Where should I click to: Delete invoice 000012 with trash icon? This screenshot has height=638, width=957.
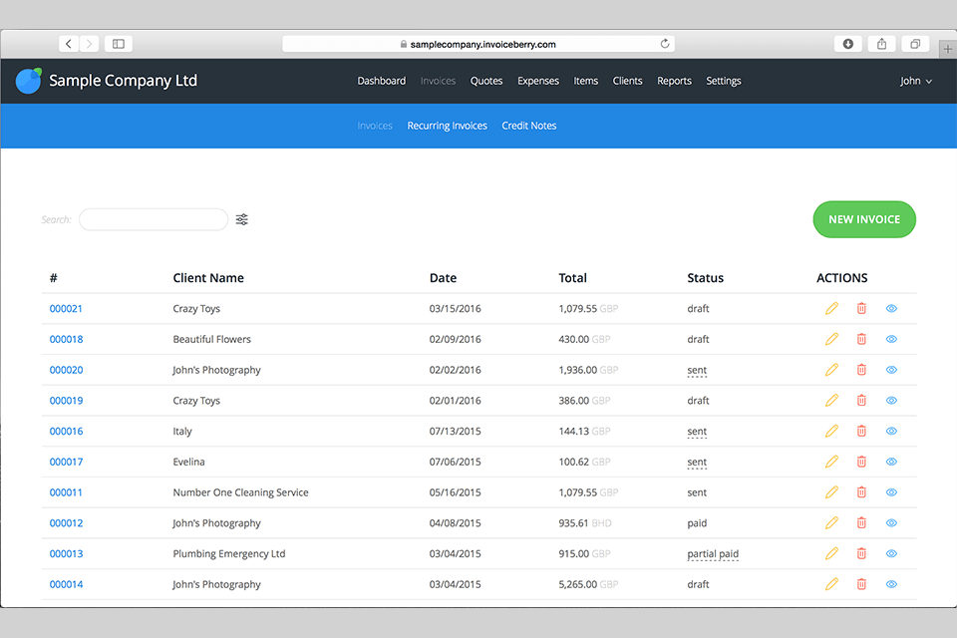[861, 522]
